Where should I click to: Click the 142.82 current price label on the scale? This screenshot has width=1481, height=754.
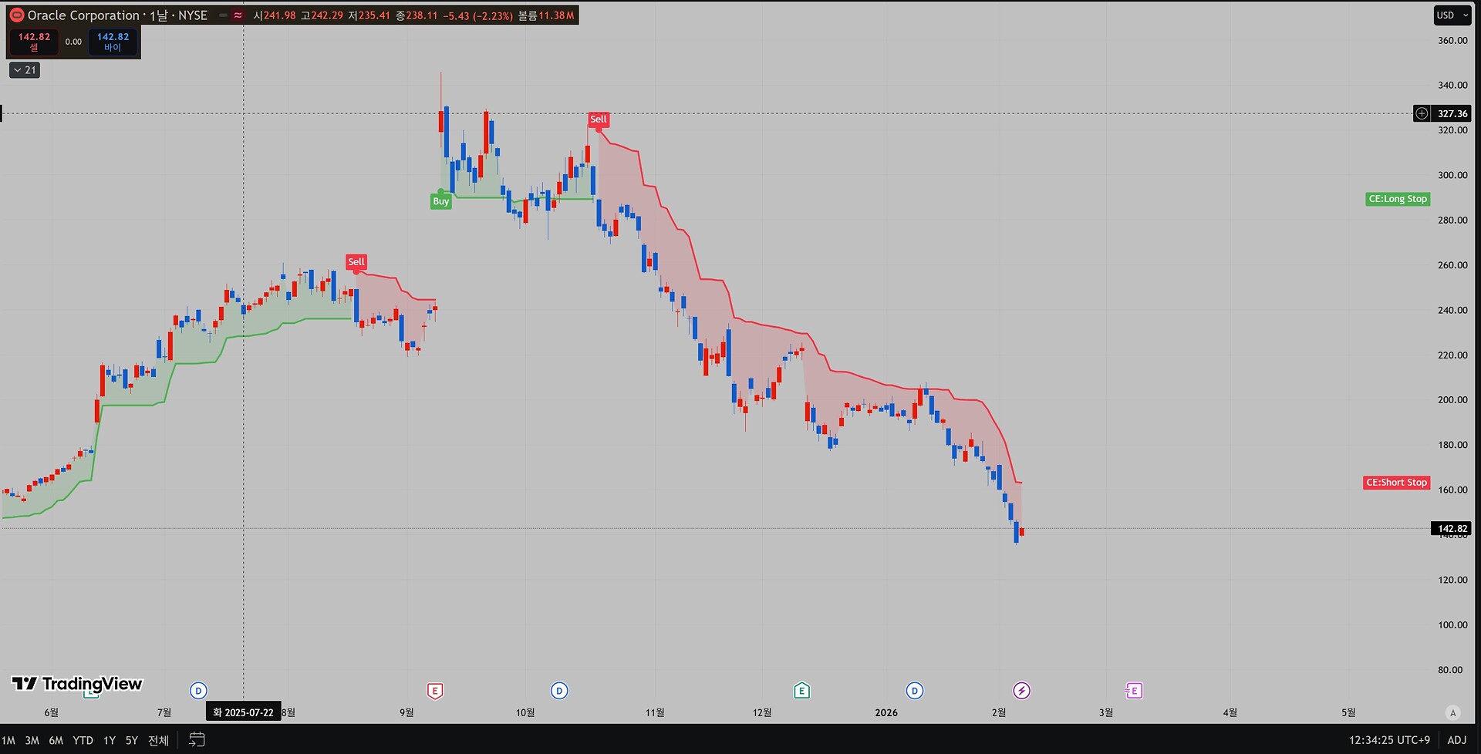[1452, 529]
